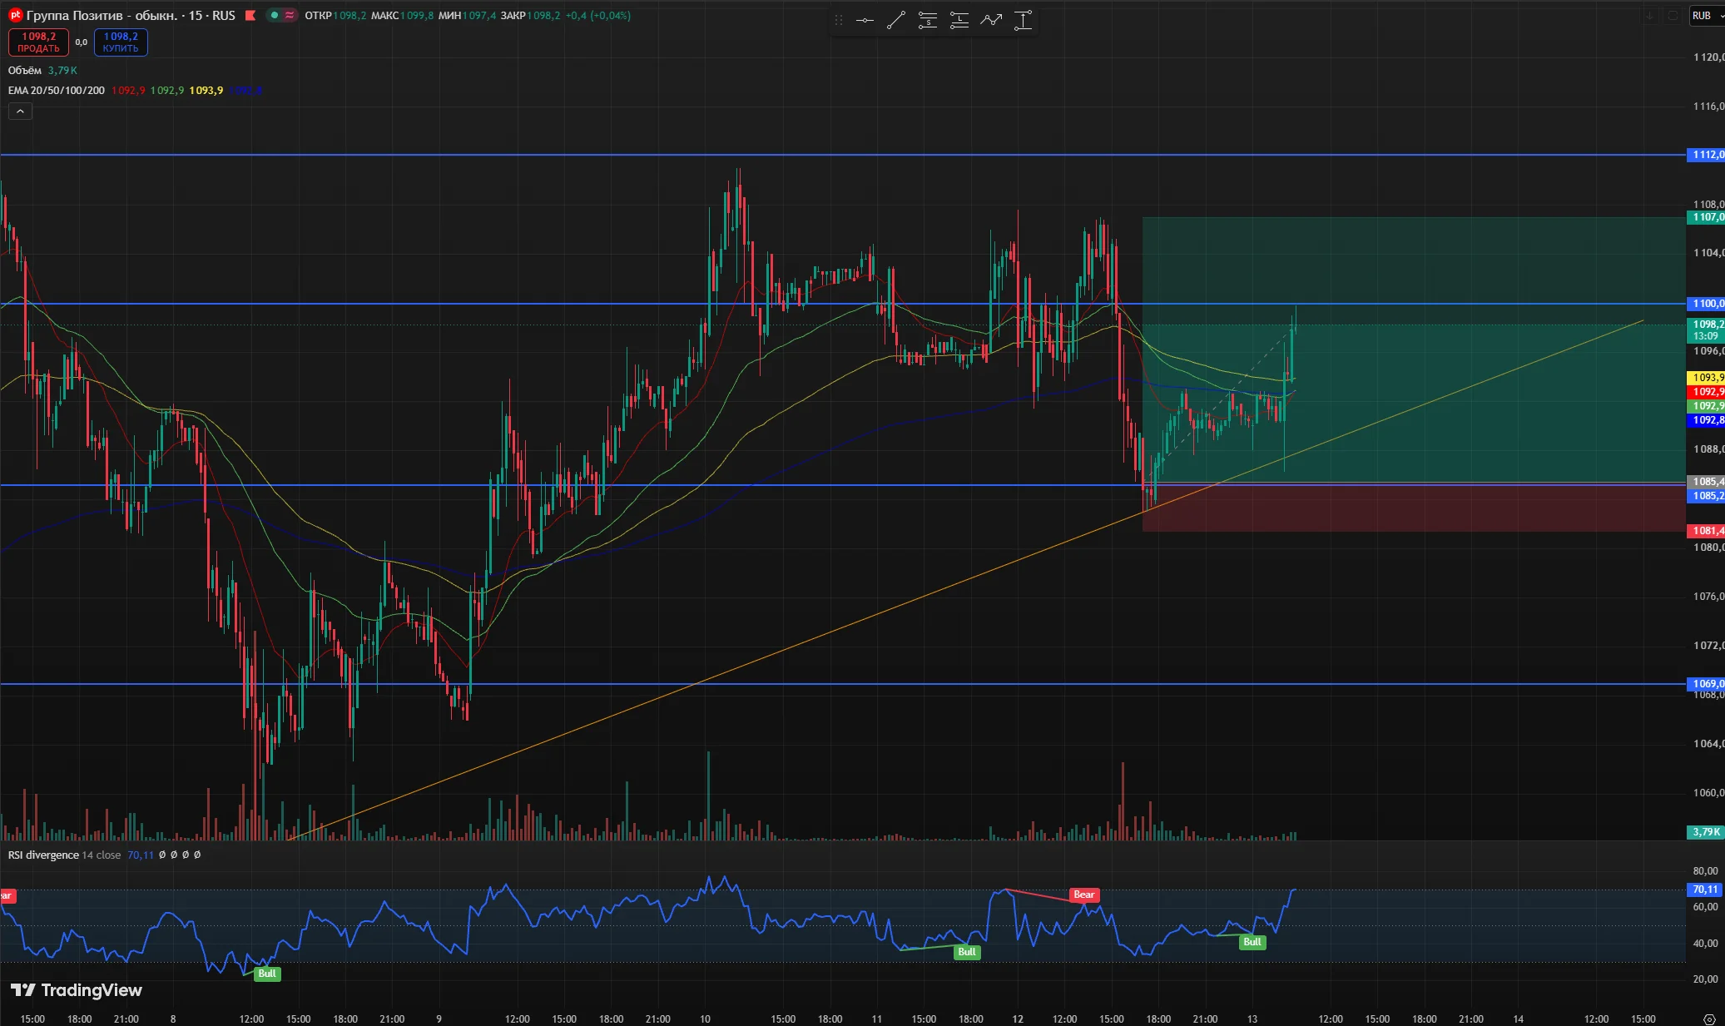Click the Bull label near date 12
Screen dimensions: 1725x1026
coord(967,952)
